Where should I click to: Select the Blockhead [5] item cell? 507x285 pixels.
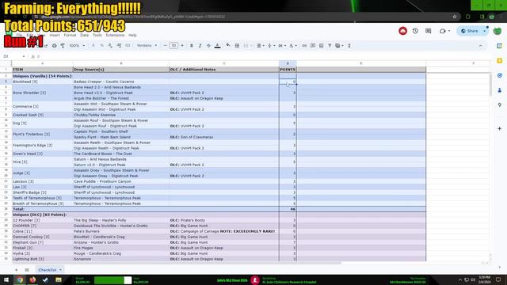[x=42, y=82]
